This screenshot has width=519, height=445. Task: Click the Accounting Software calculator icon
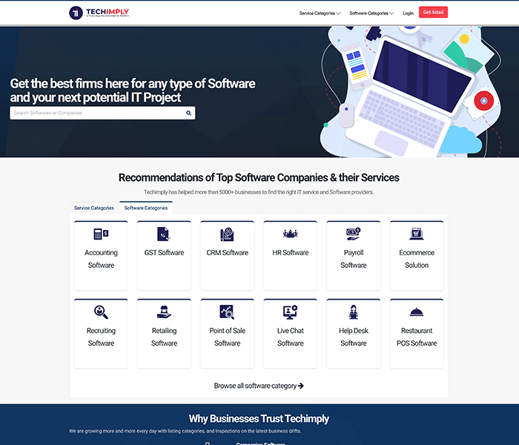click(x=101, y=234)
